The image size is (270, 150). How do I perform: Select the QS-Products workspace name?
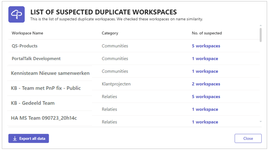tap(24, 46)
